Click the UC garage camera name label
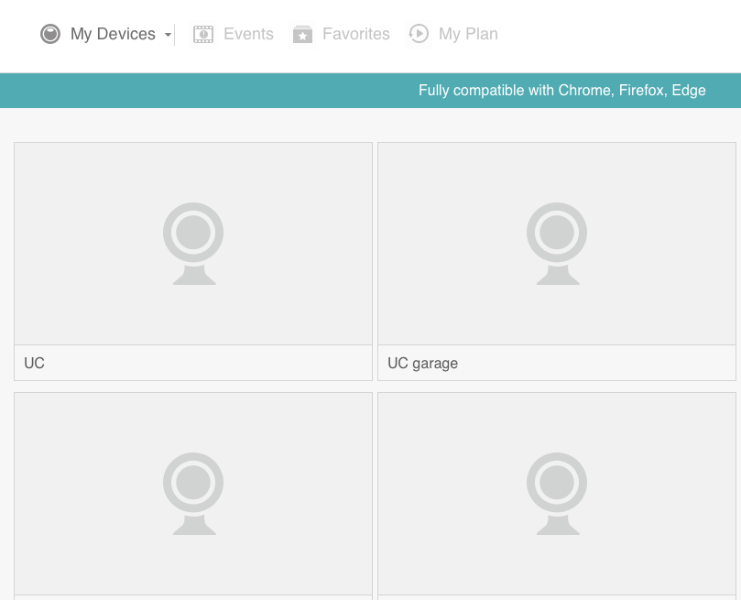This screenshot has width=741, height=600. 422,363
